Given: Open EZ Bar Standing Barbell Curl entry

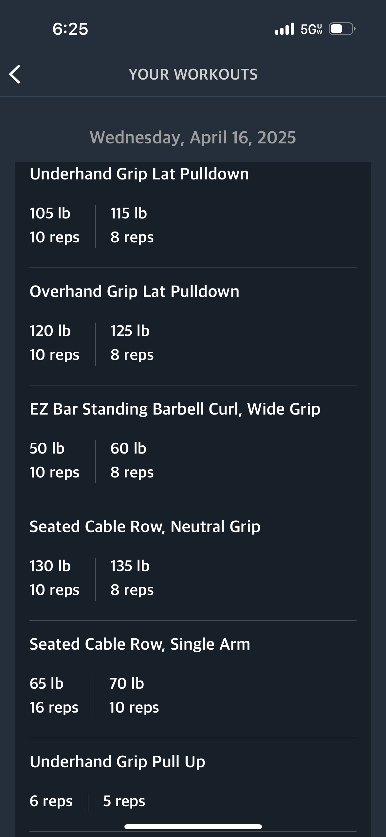Looking at the screenshot, I should (175, 409).
